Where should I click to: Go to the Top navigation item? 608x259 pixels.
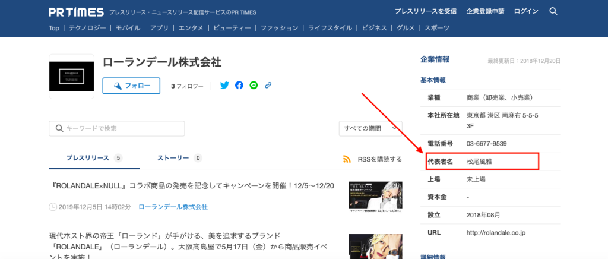pyautogui.click(x=54, y=28)
